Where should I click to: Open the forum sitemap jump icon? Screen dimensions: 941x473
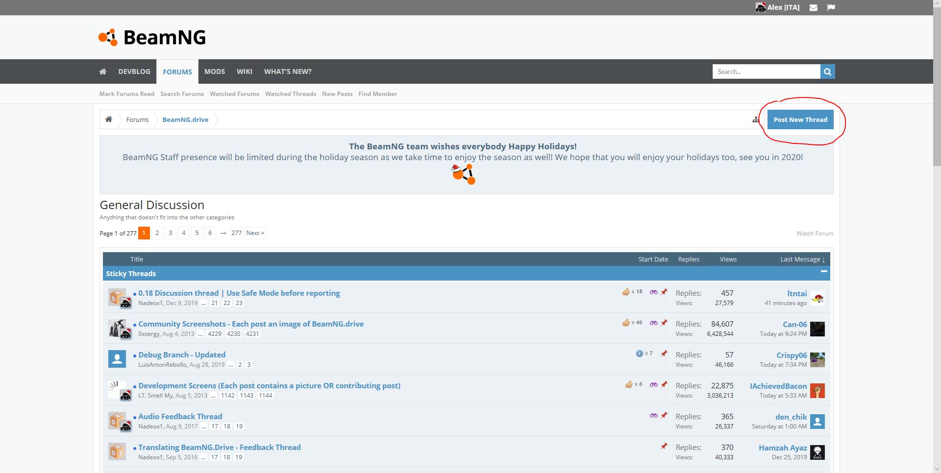tap(756, 119)
